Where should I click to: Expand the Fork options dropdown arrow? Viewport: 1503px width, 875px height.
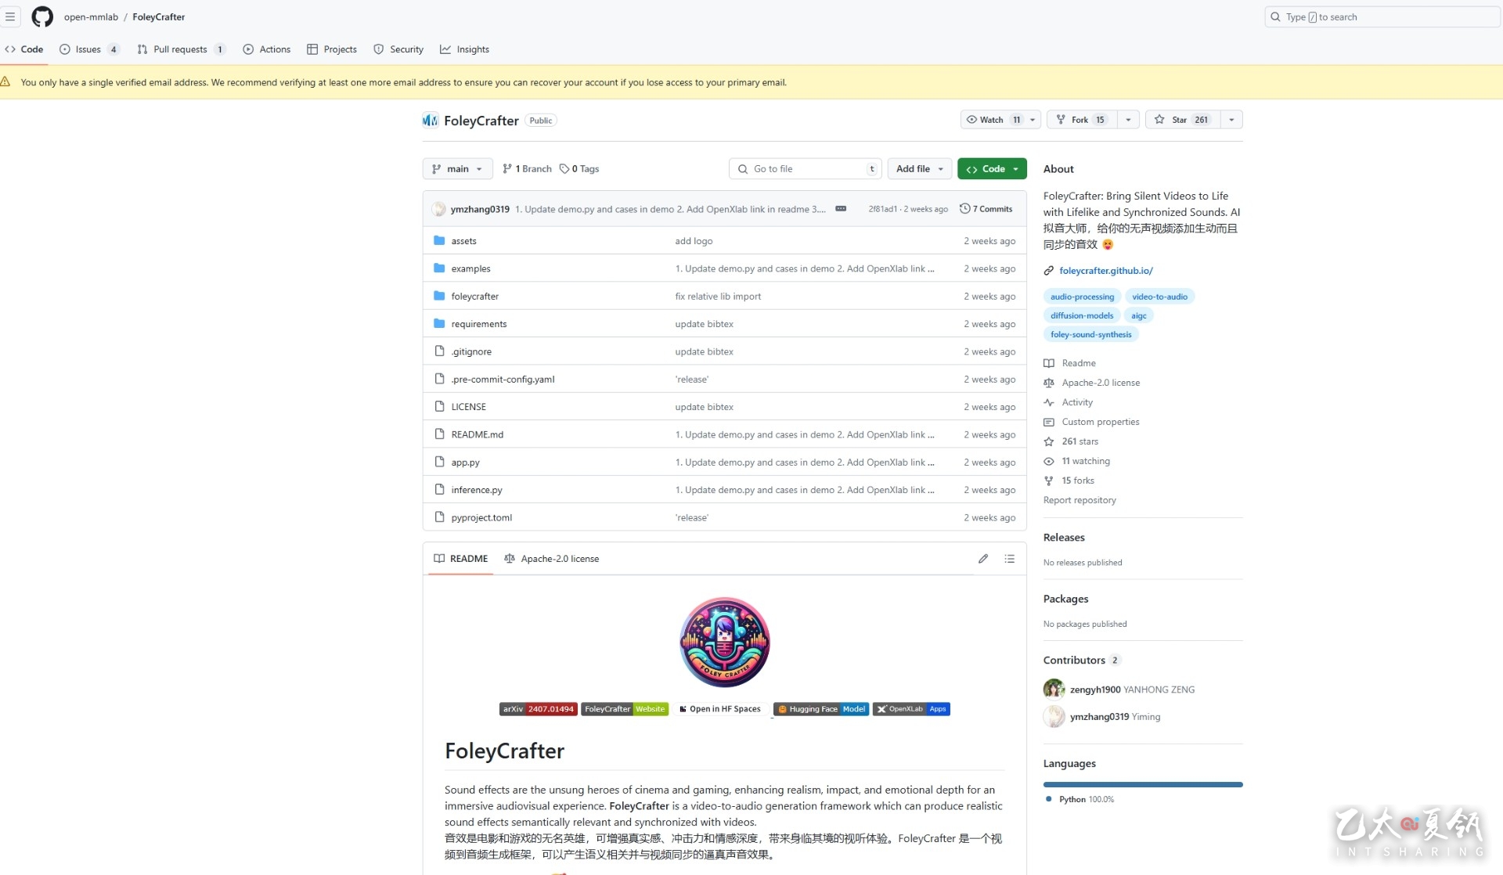(1128, 120)
